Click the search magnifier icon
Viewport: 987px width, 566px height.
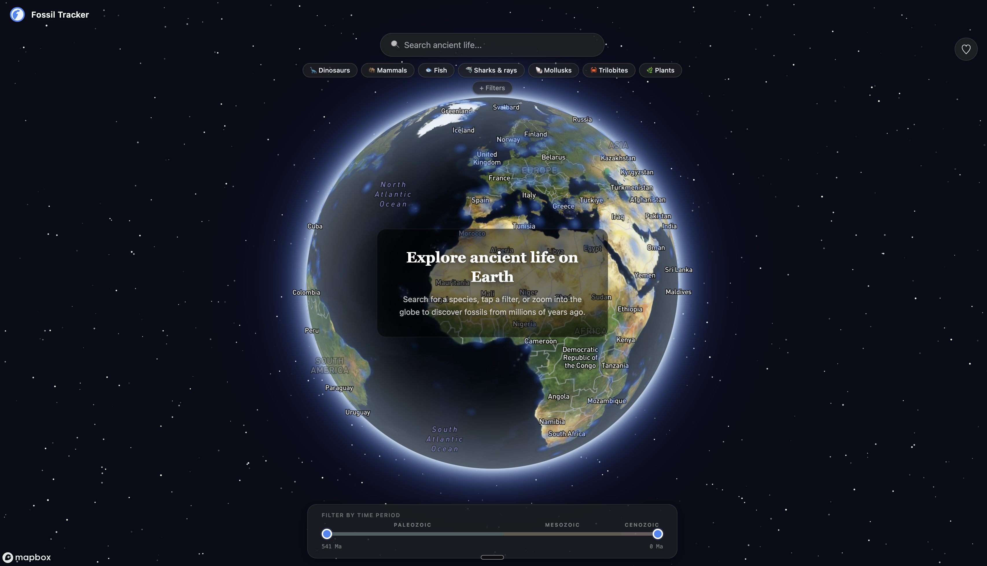point(395,44)
